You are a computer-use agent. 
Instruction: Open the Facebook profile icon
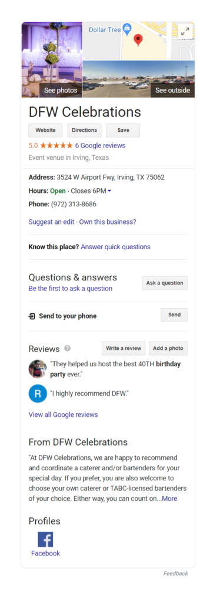coord(45,539)
